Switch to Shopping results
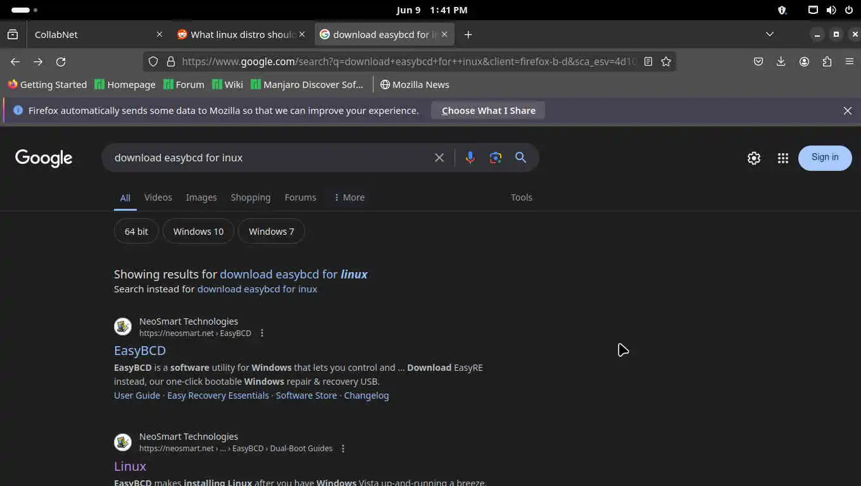This screenshot has height=486, width=861. 251,197
